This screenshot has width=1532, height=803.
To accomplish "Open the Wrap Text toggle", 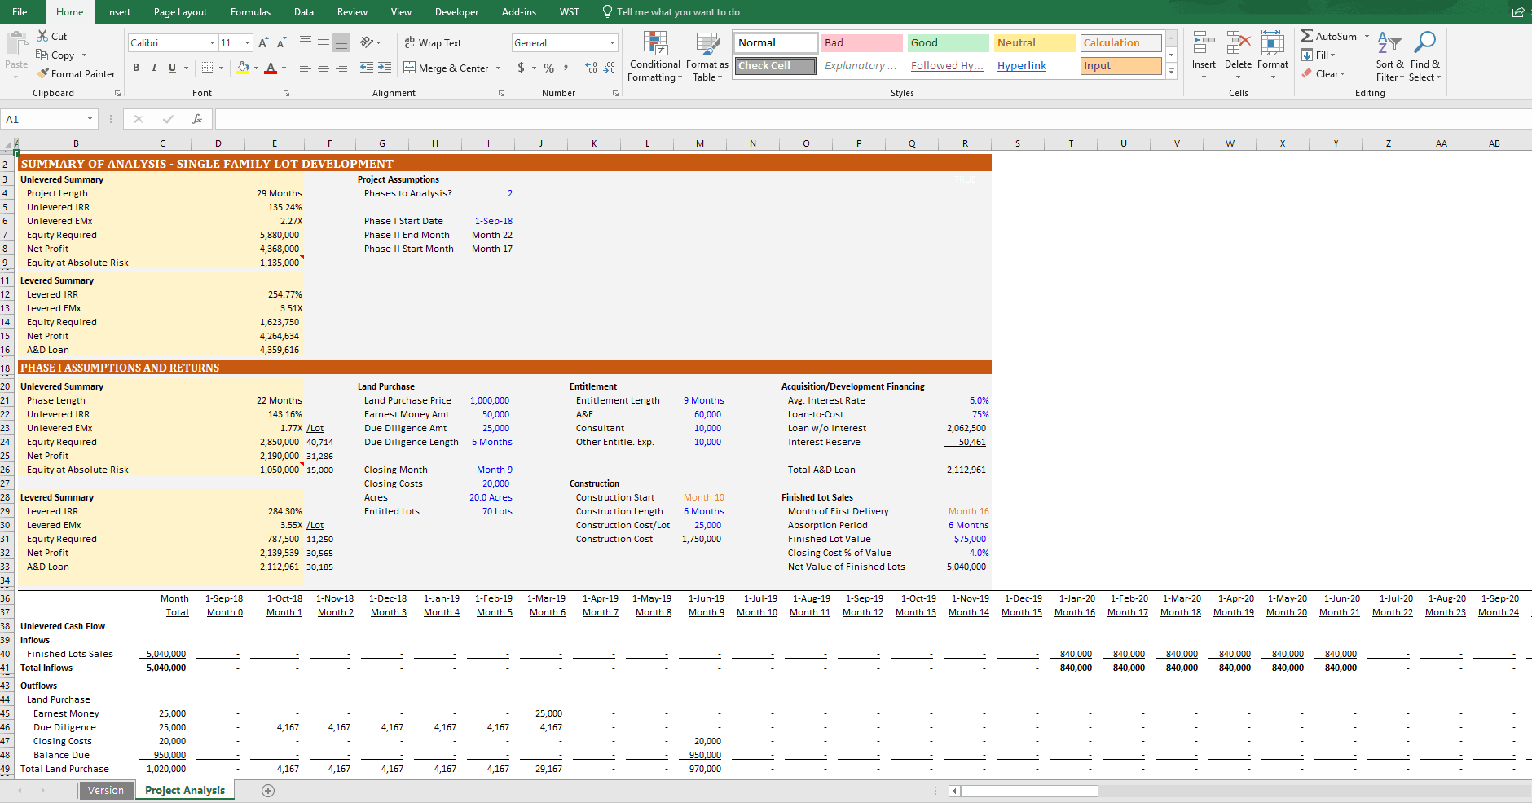I will coord(435,42).
